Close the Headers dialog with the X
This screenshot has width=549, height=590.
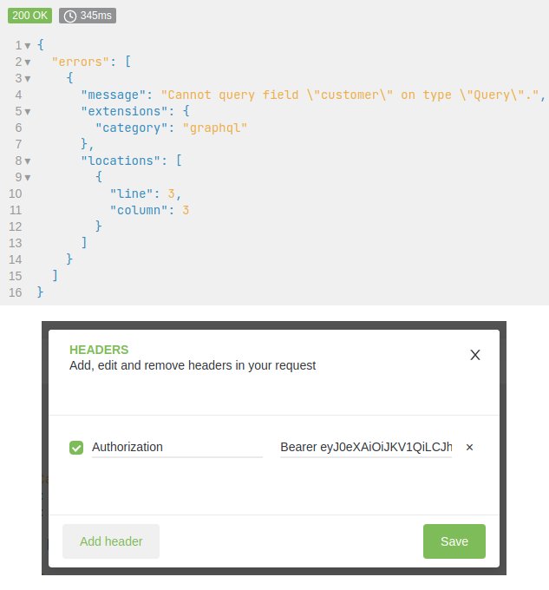[474, 355]
